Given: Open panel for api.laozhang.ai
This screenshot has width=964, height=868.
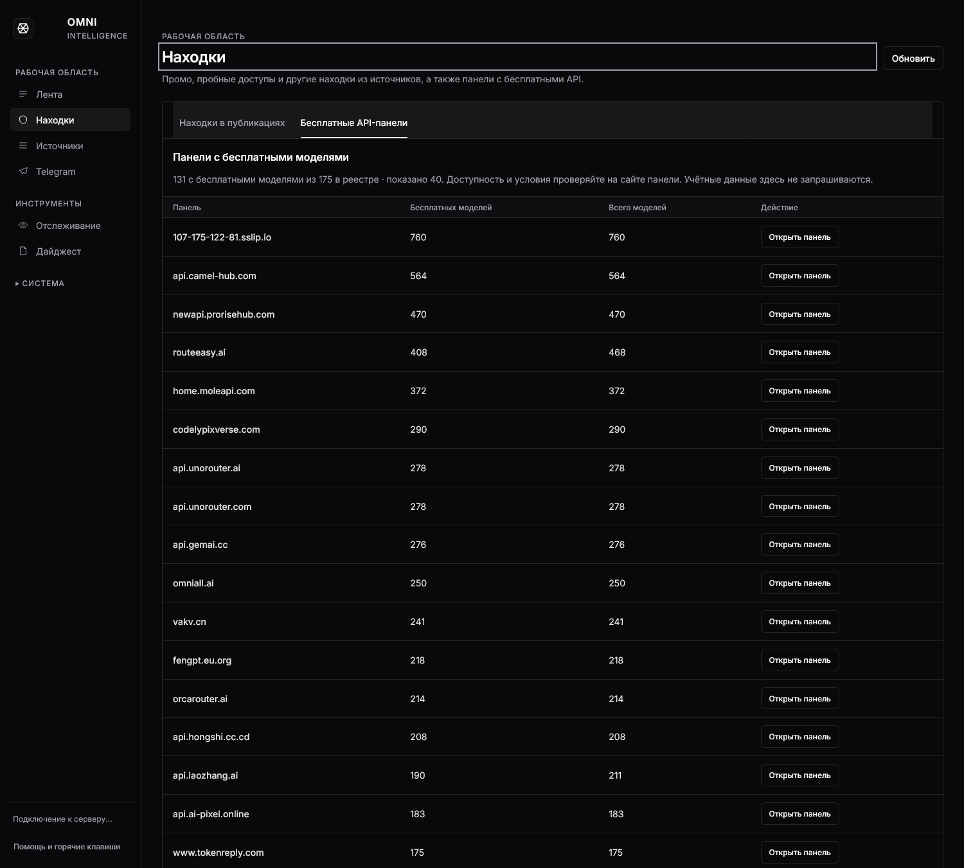Looking at the screenshot, I should tap(799, 775).
